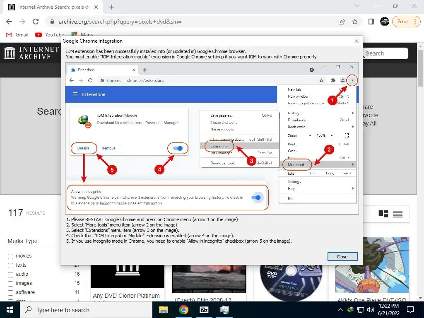Open the volume tray icon
The height and width of the screenshot is (318, 424).
(x=371, y=310)
